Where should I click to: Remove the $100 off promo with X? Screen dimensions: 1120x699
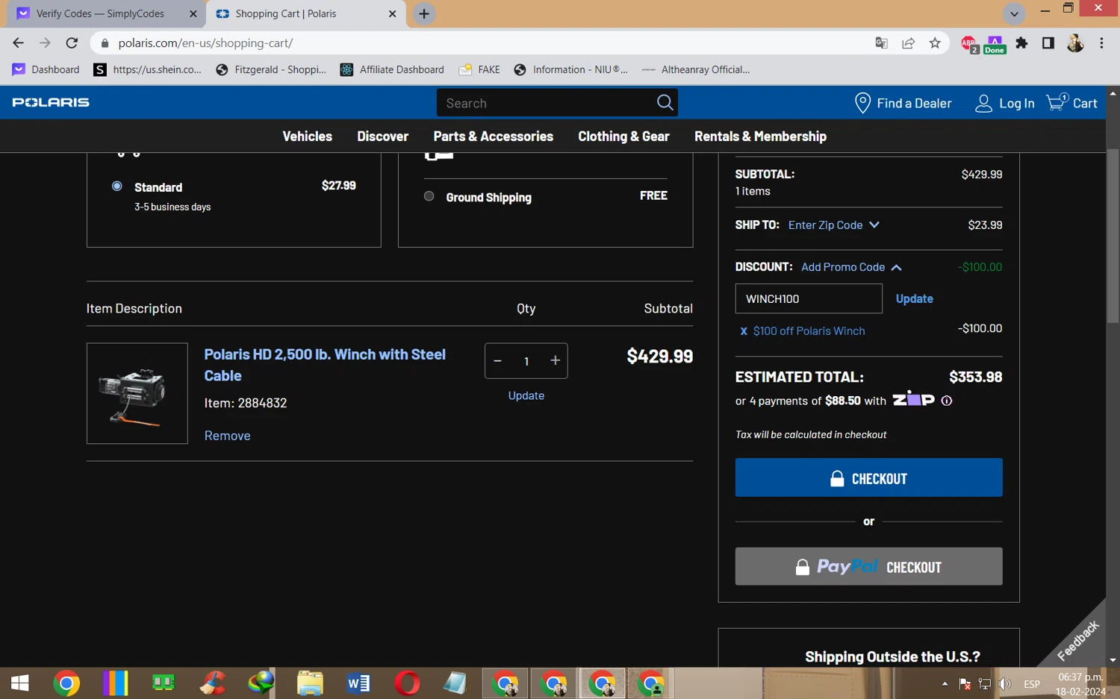point(743,331)
